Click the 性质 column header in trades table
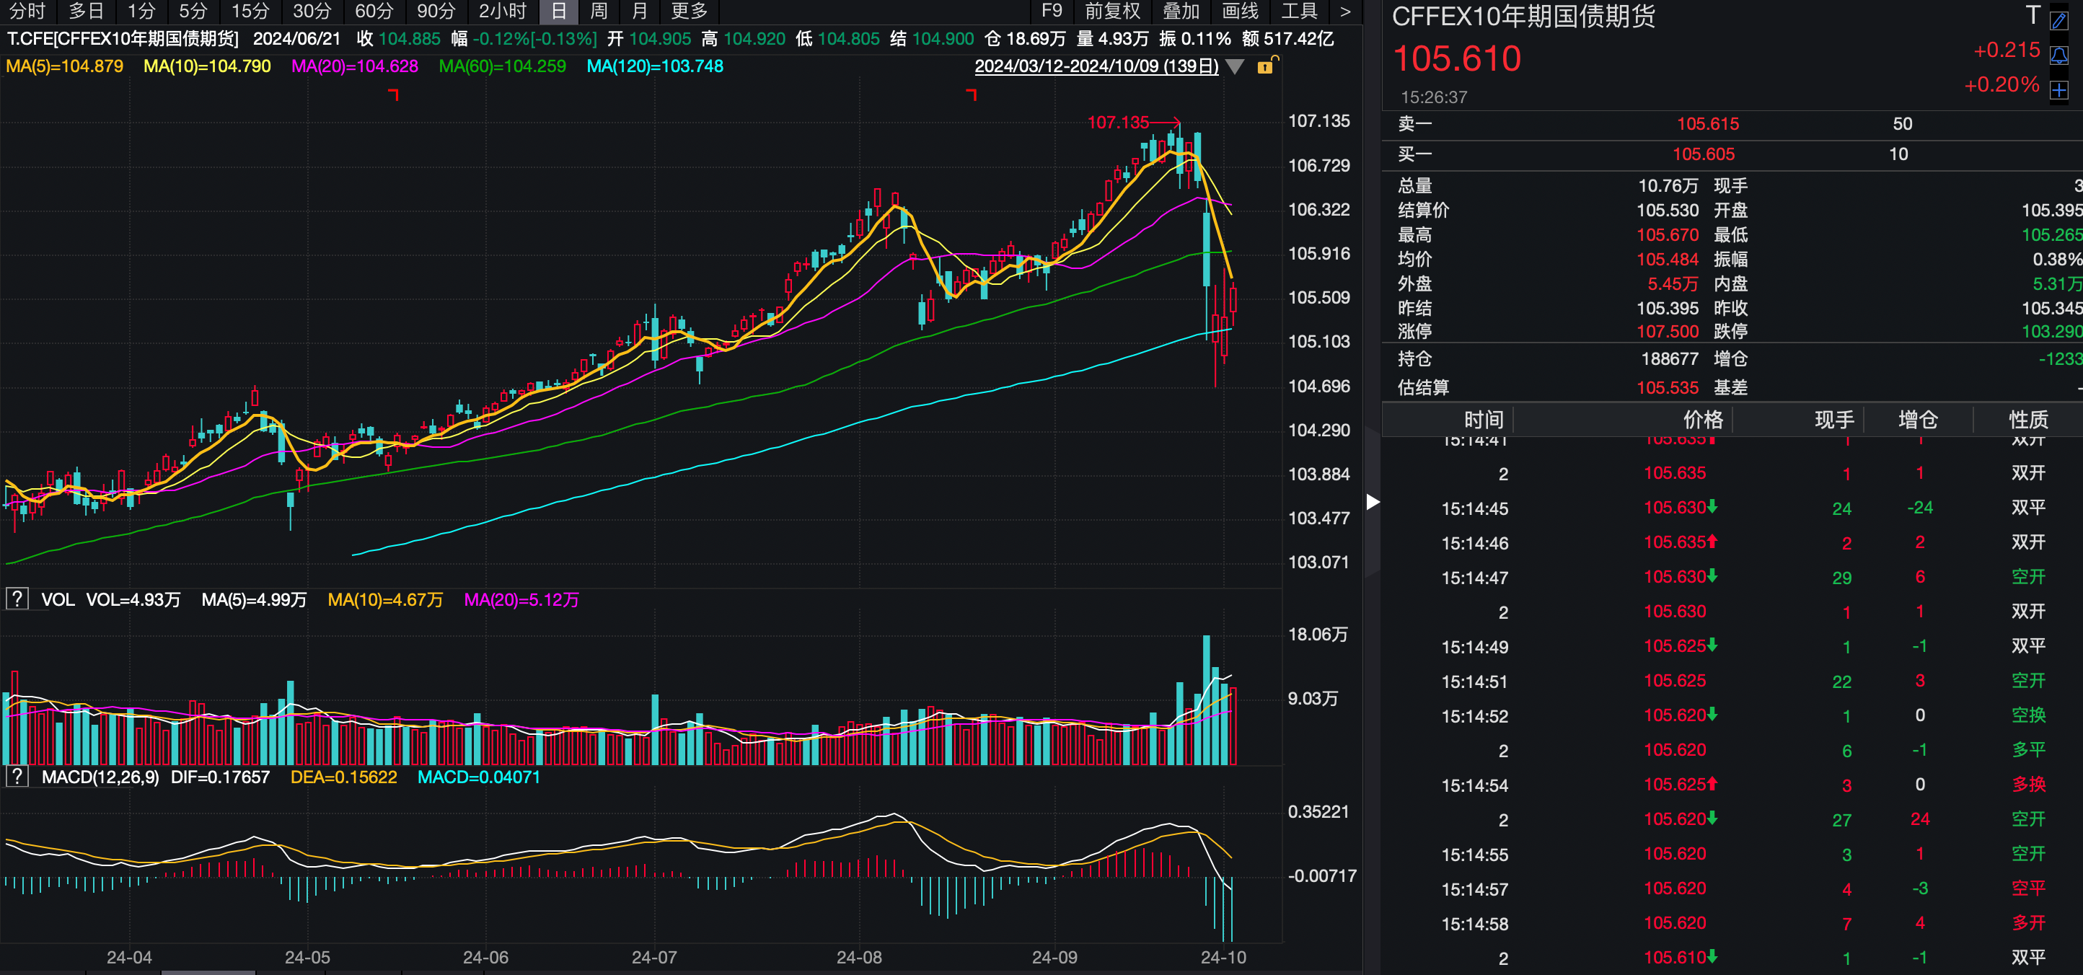This screenshot has width=2083, height=975. (x=2028, y=420)
